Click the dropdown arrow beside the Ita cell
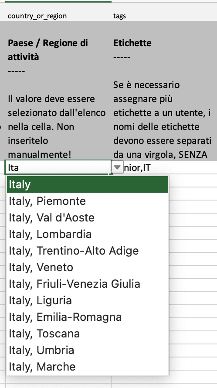The width and height of the screenshot is (217, 388). pyautogui.click(x=118, y=167)
